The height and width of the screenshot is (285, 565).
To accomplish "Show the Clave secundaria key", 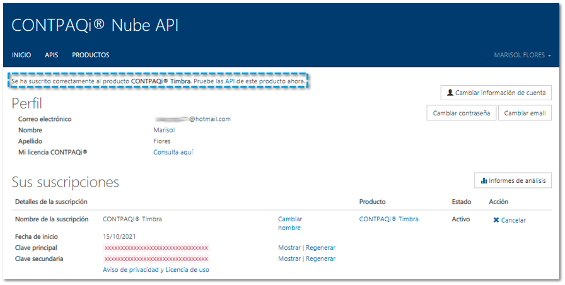I will [x=289, y=259].
